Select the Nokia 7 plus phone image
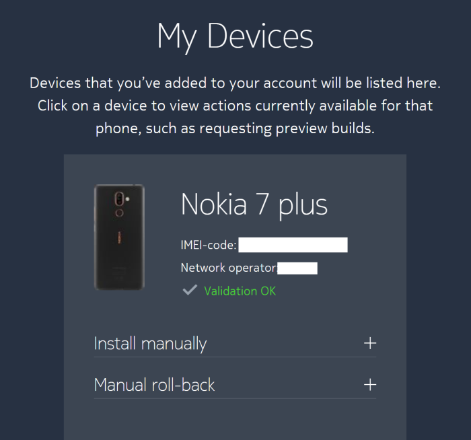Viewport: 471px width, 440px height. pyautogui.click(x=119, y=237)
